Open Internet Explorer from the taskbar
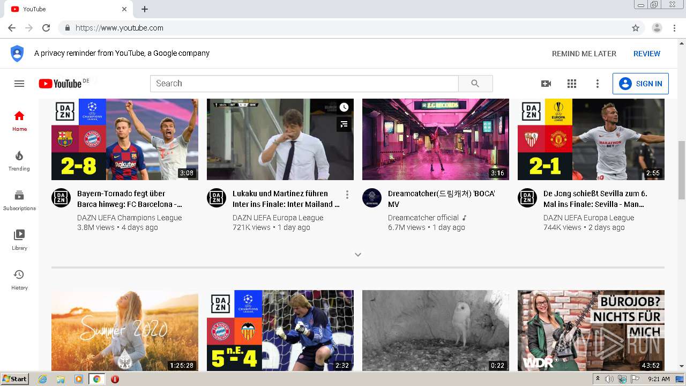 [42, 379]
